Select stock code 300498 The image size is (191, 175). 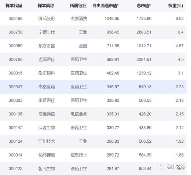[16, 18]
